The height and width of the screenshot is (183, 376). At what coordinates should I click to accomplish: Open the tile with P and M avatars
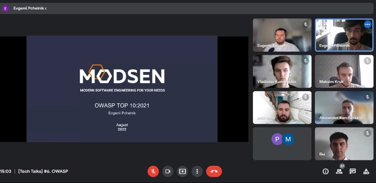pyautogui.click(x=282, y=144)
